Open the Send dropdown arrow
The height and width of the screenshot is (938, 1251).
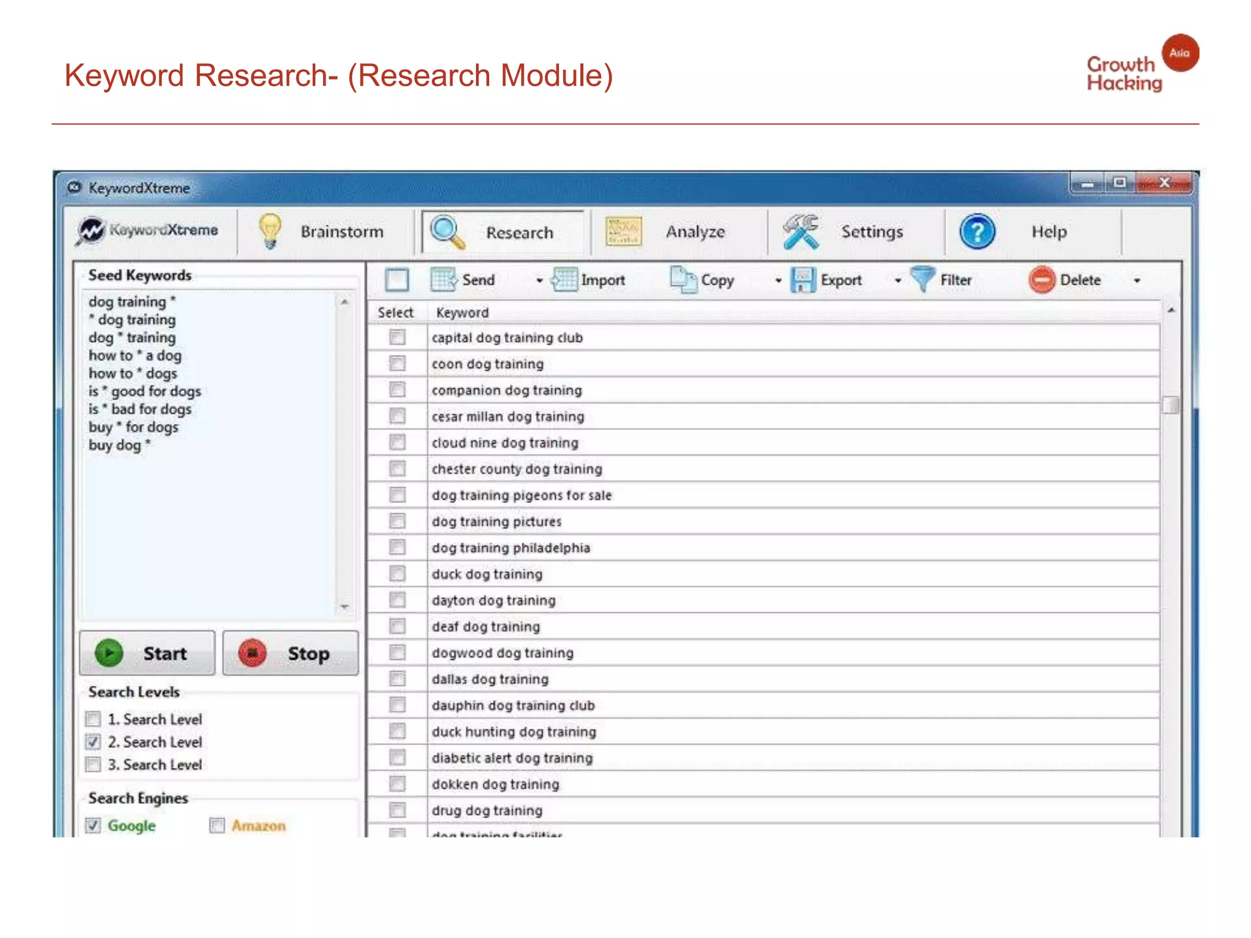(539, 280)
